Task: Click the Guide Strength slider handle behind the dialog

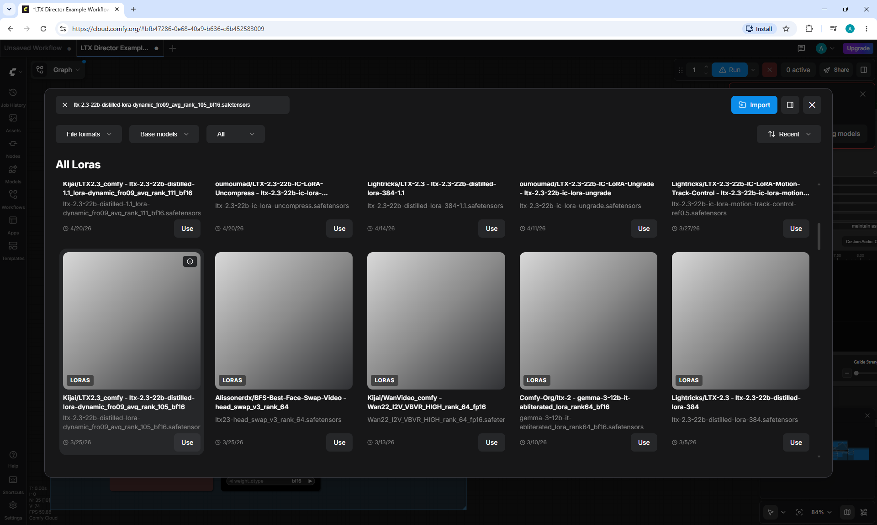Action: click(x=856, y=373)
